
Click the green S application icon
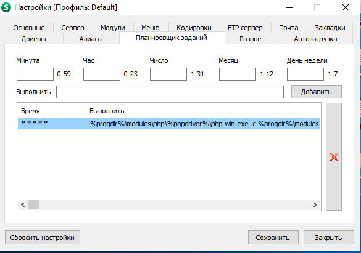pyautogui.click(x=6, y=7)
